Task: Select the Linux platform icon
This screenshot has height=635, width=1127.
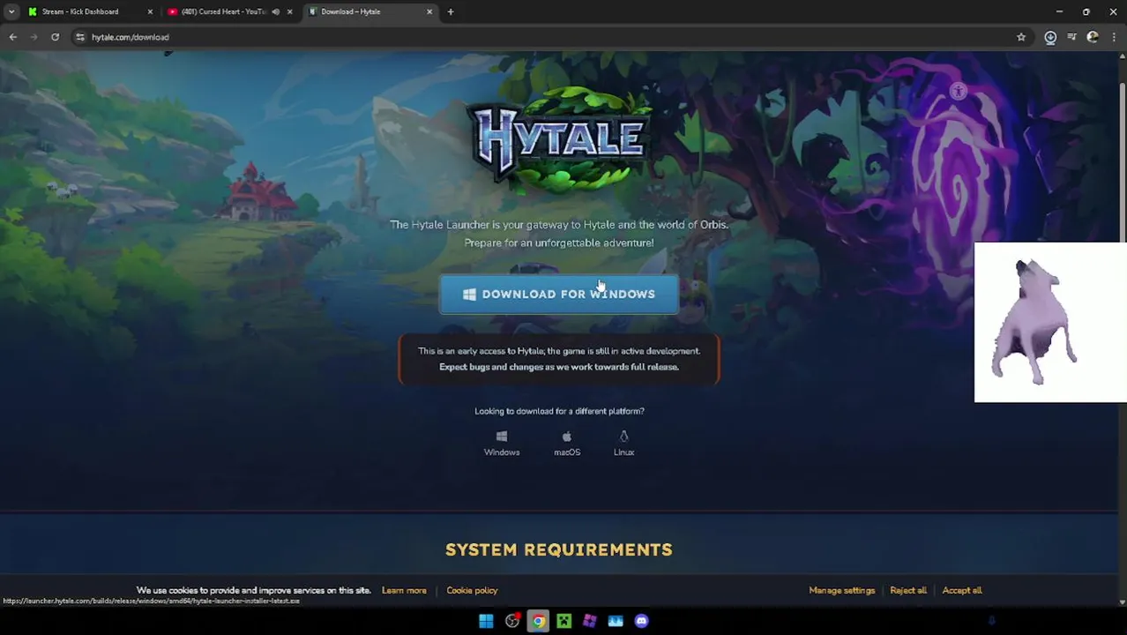Action: [x=623, y=443]
